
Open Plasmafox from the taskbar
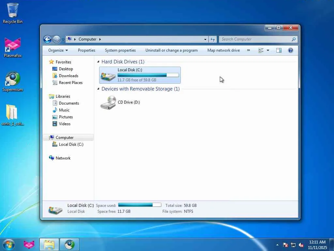tap(29, 244)
